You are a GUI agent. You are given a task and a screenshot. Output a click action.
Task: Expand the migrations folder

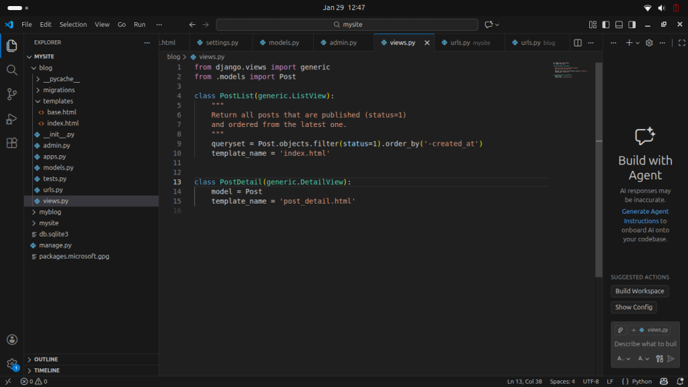[x=58, y=90]
